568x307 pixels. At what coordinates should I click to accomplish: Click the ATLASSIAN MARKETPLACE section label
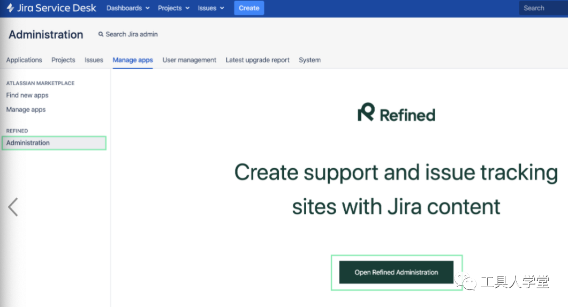40,83
